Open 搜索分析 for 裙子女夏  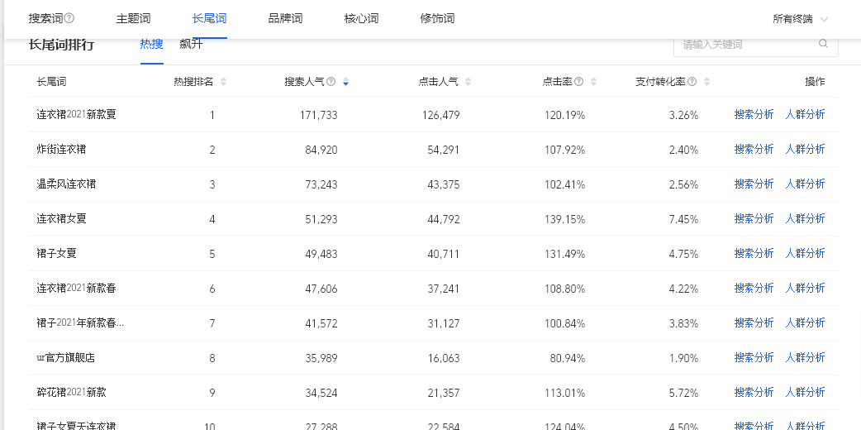coord(754,253)
